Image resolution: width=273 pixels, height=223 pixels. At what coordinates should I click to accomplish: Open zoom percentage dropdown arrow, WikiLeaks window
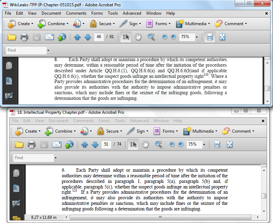pos(197,37)
